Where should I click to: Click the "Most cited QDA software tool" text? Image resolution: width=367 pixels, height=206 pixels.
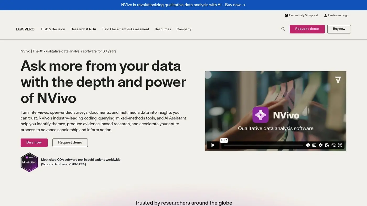[x=81, y=162]
